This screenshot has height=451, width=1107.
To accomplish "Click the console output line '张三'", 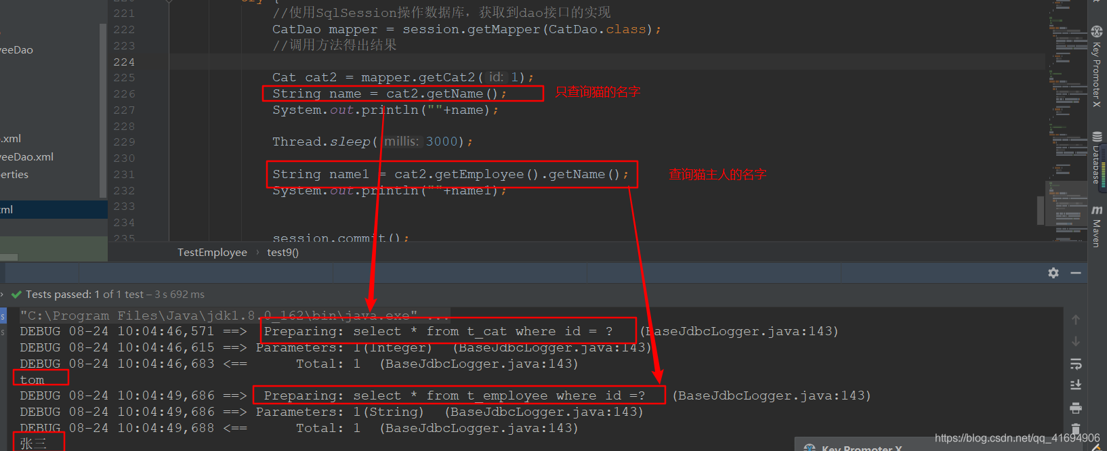I will [33, 444].
